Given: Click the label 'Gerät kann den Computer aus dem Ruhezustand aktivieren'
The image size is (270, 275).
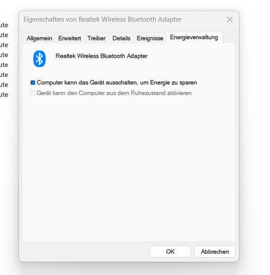Looking at the screenshot, I should pyautogui.click(x=114, y=93).
